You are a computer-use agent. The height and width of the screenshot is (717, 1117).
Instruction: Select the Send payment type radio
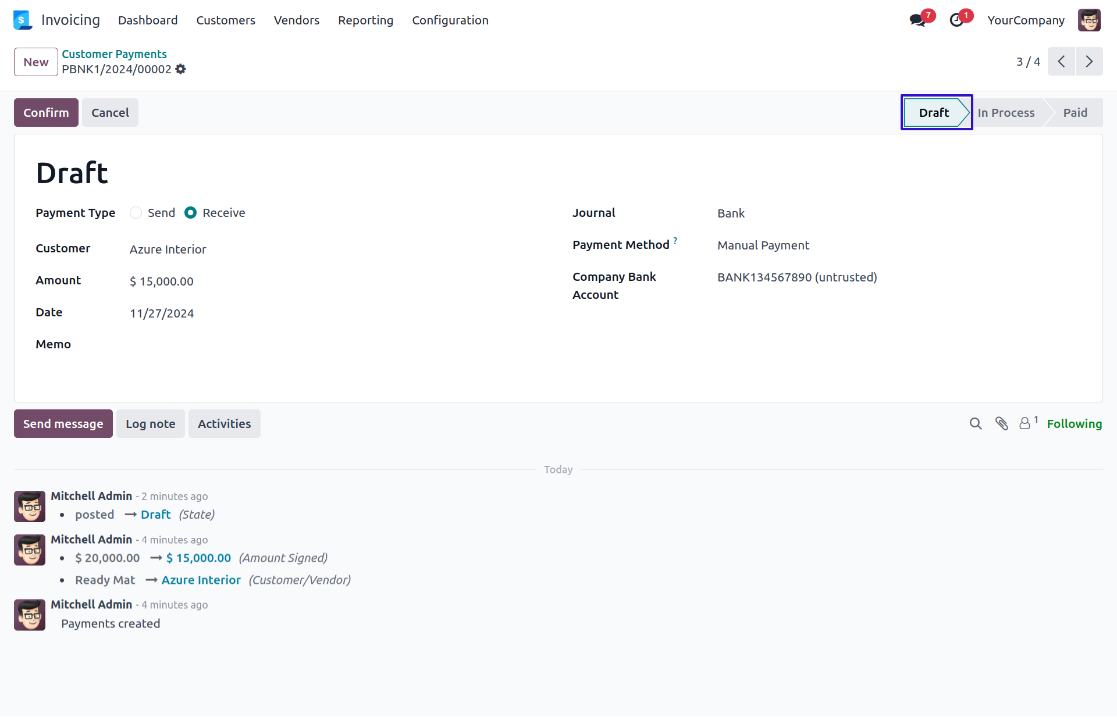[x=136, y=213]
